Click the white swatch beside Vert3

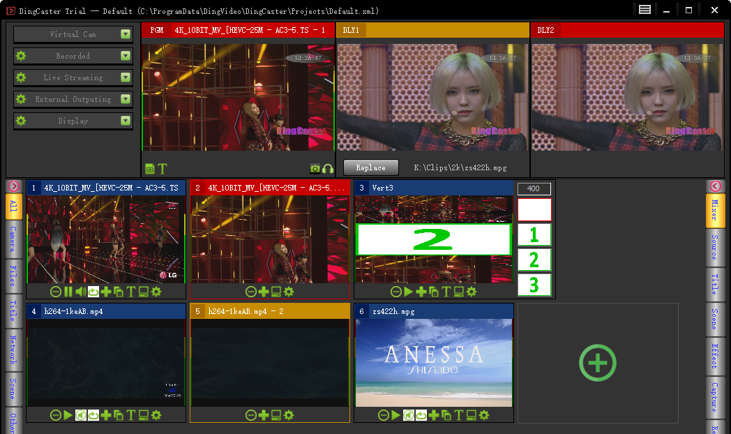534,209
